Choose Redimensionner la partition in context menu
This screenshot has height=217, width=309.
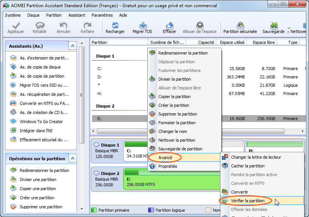click(x=184, y=53)
